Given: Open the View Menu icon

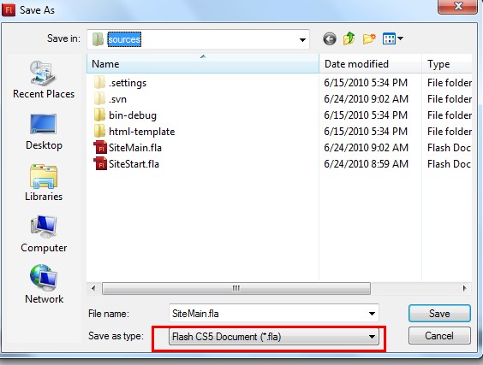Looking at the screenshot, I should pyautogui.click(x=392, y=38).
